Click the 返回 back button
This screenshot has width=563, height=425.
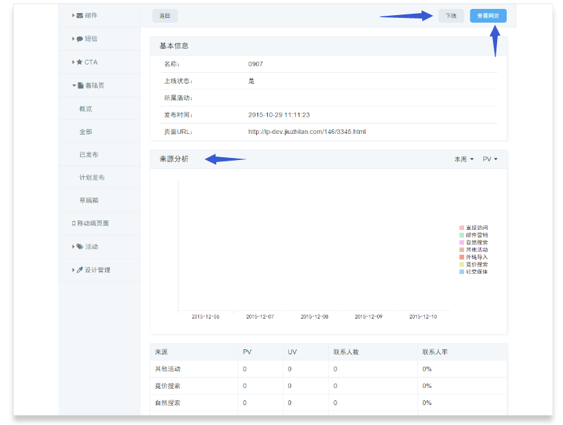point(165,16)
